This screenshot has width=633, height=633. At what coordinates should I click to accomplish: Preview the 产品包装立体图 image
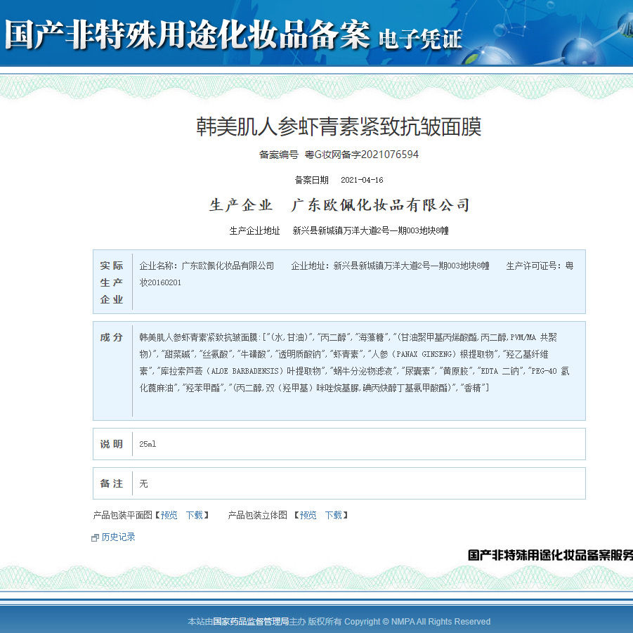tap(308, 515)
